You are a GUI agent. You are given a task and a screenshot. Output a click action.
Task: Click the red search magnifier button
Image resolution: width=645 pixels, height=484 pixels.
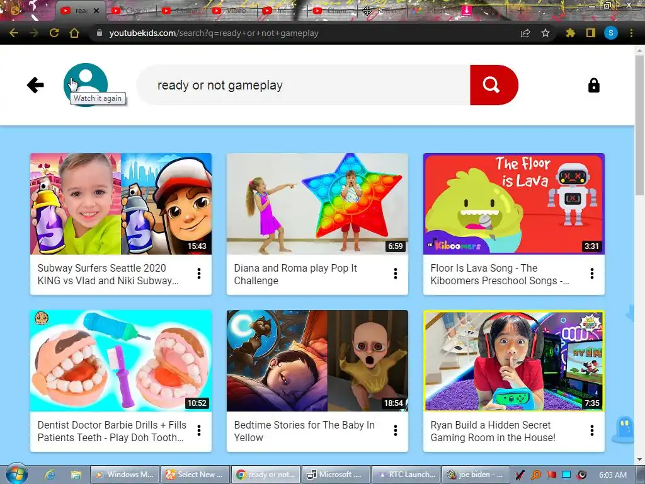pos(494,85)
